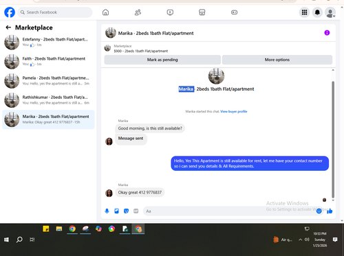Open the Notifications bell
344x256 pixels.
[317, 12]
